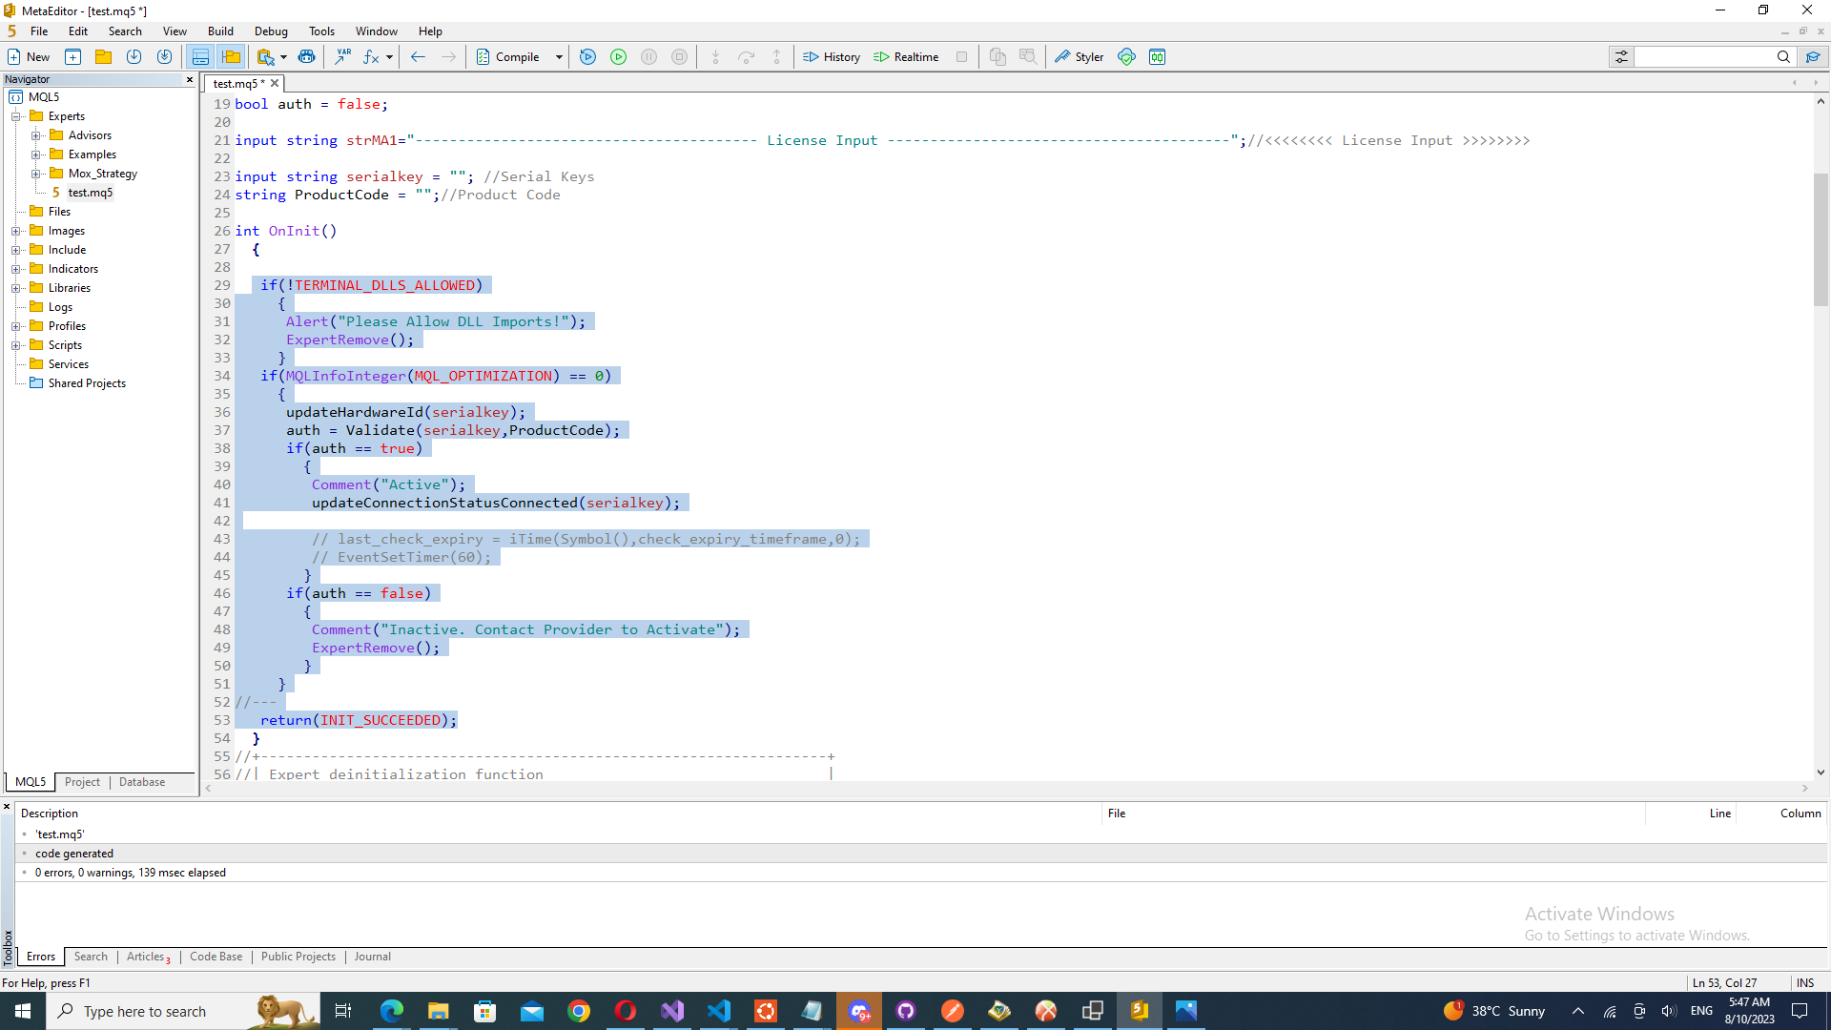Image resolution: width=1831 pixels, height=1030 pixels.
Task: Open MQL5 Cloud Protector icon
Action: (1126, 57)
